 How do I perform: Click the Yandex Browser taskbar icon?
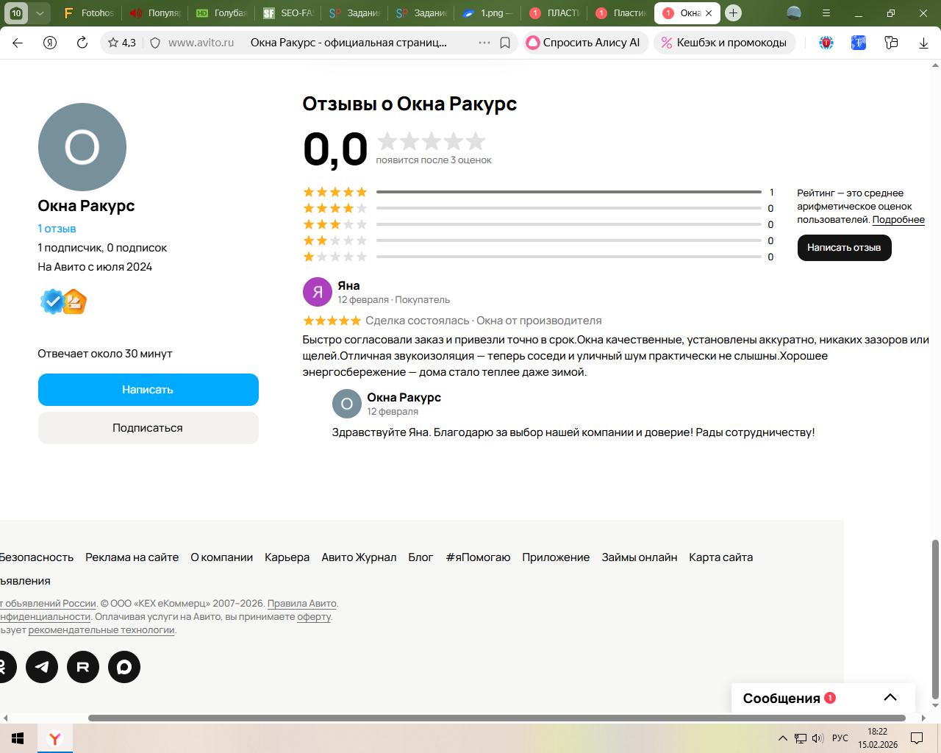tap(54, 738)
